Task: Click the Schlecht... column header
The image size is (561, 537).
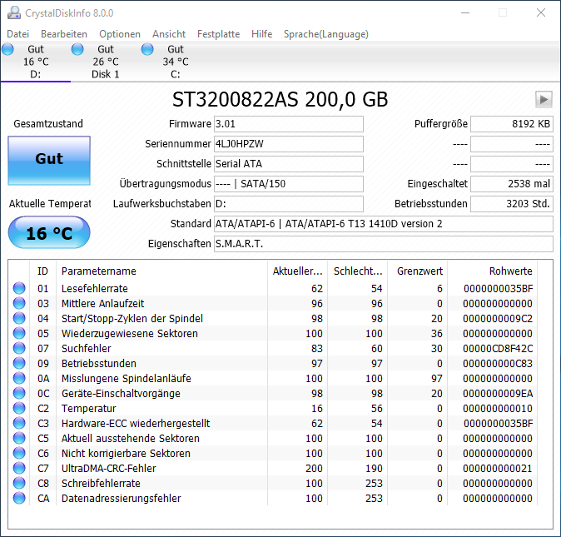Action: pyautogui.click(x=358, y=271)
